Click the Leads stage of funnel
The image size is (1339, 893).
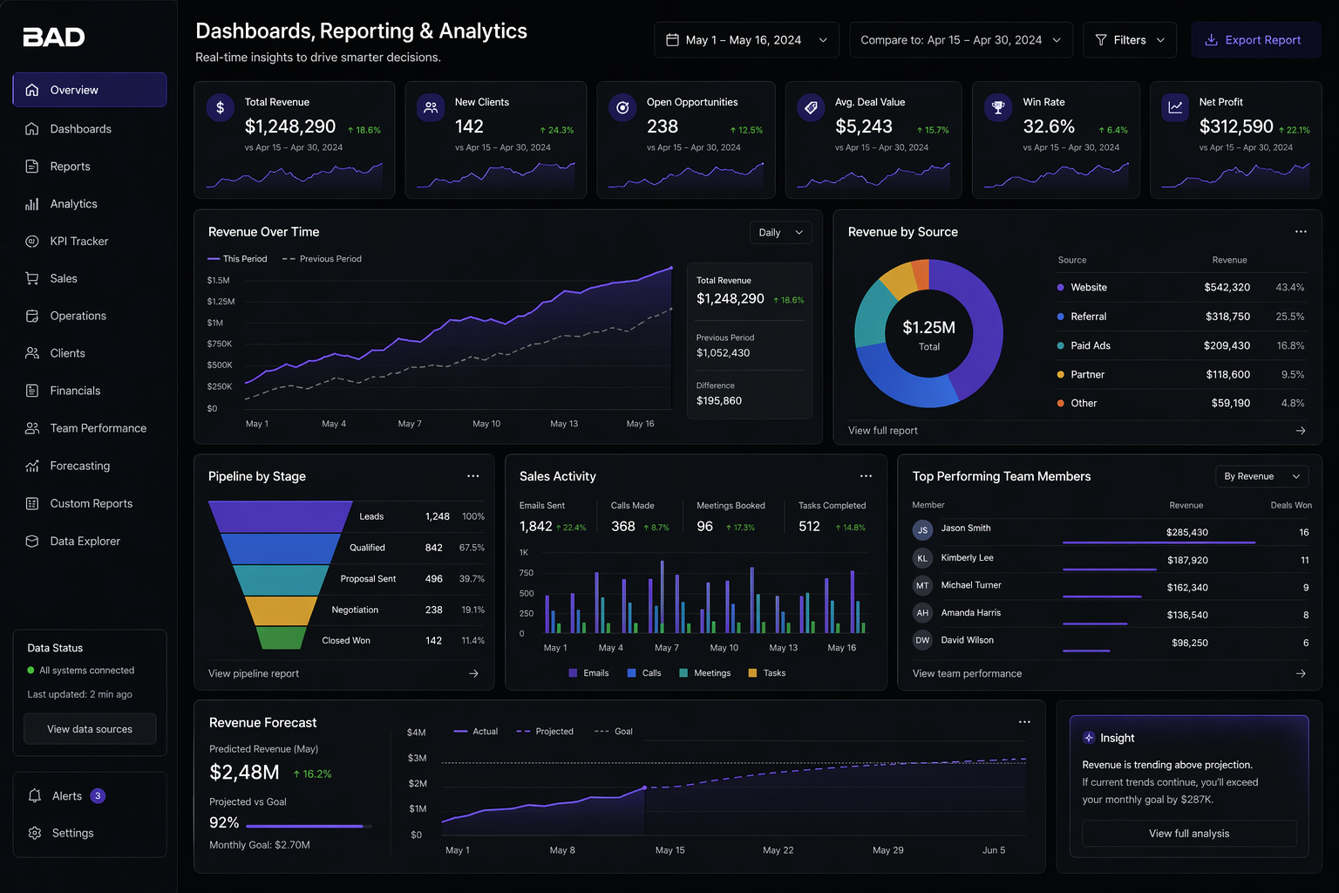click(281, 516)
